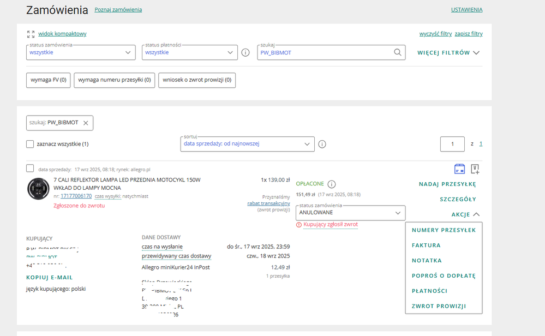Open the 'USTAWIENIA' link
The image size is (545, 336).
(466, 10)
